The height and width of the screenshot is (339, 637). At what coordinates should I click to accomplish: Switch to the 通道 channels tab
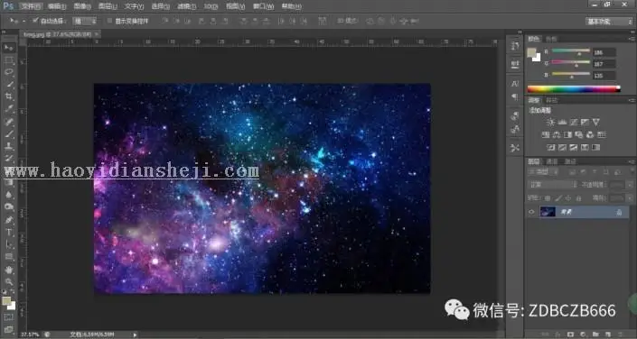coord(552,161)
